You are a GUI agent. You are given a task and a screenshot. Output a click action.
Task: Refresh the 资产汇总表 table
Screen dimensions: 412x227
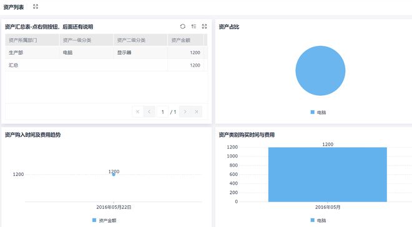[x=183, y=26]
